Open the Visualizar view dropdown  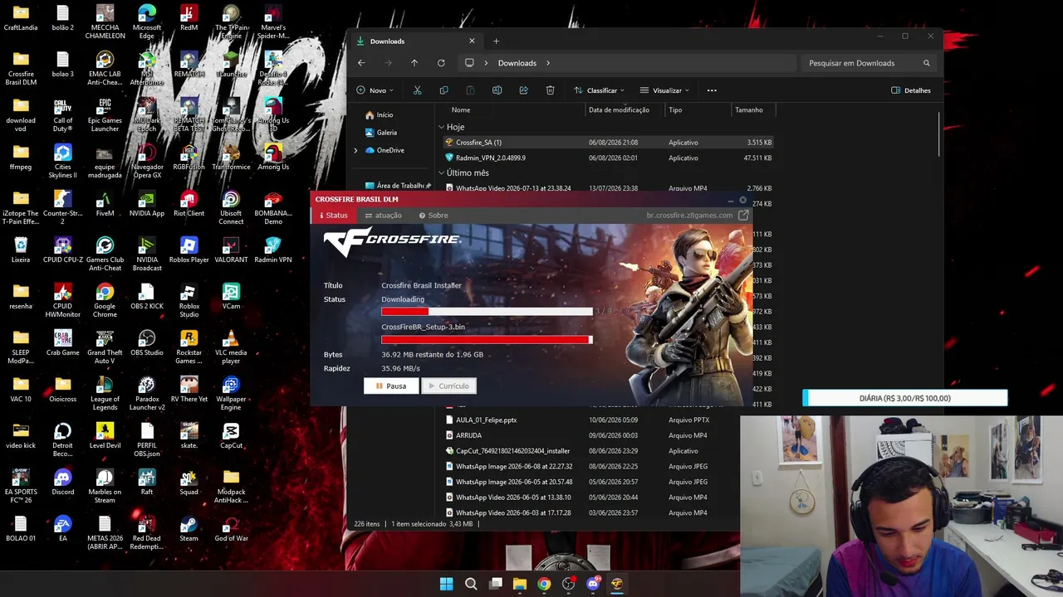(665, 90)
